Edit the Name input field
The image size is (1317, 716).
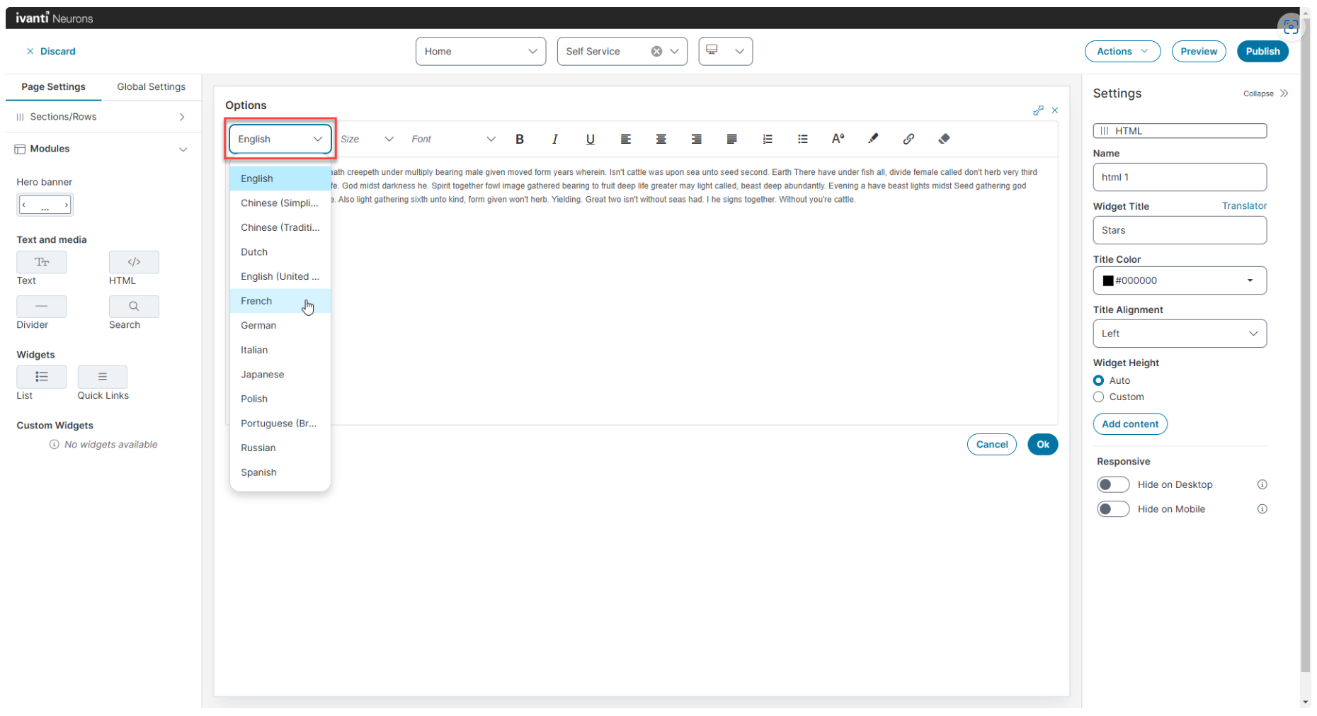1180,178
